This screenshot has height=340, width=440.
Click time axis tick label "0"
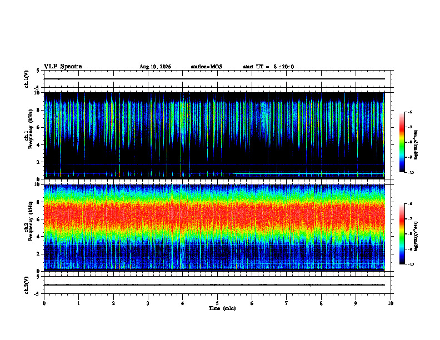tap(44, 303)
